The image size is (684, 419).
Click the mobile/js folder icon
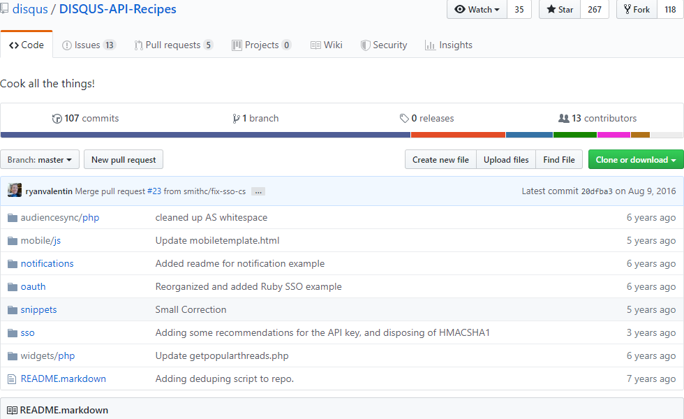13,241
